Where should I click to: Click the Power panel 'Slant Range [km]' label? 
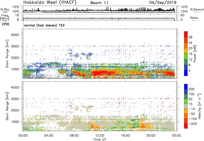[x=7, y=54]
